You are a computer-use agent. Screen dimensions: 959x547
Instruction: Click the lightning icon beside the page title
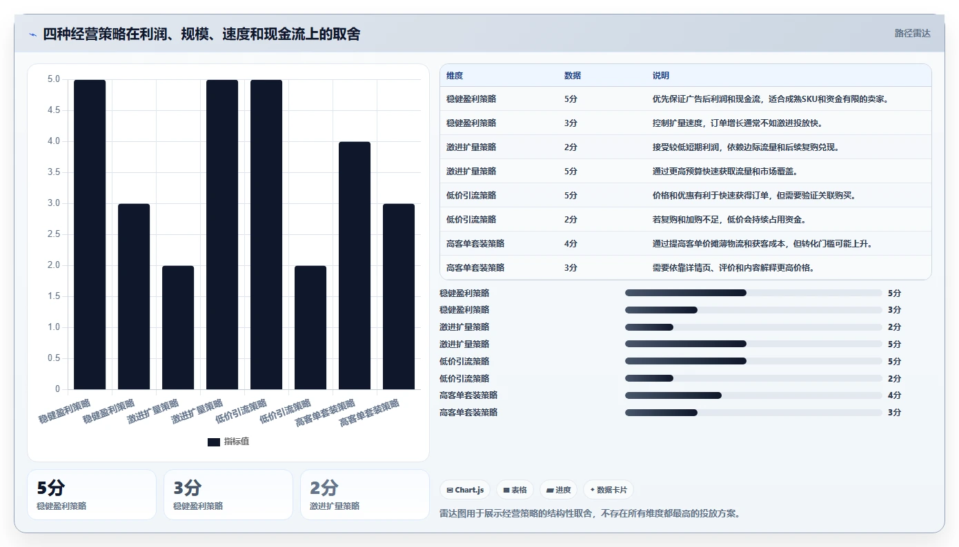pyautogui.click(x=32, y=34)
